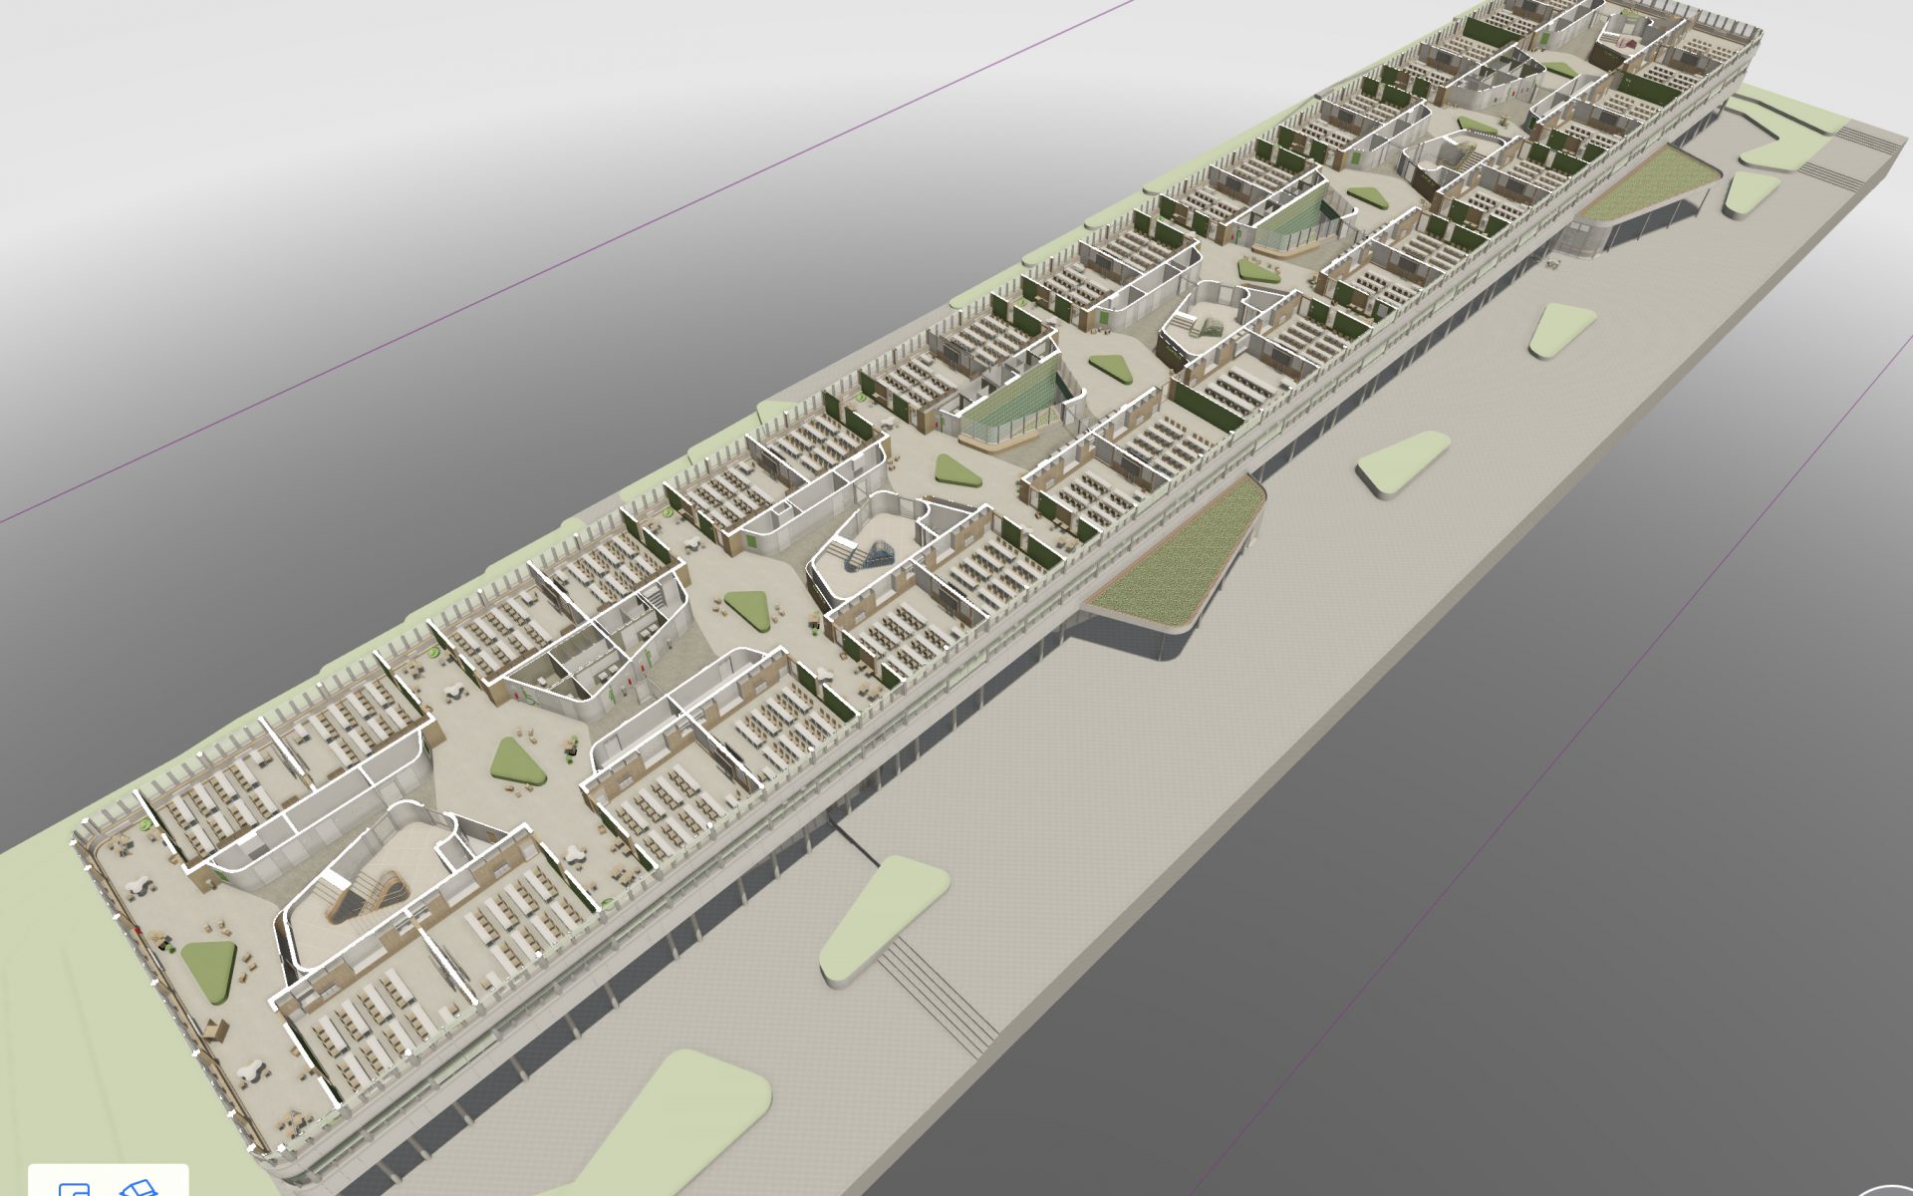Image resolution: width=1913 pixels, height=1196 pixels.
Task: Select the triangular green island in the leftmost lobby
Action: click(209, 967)
